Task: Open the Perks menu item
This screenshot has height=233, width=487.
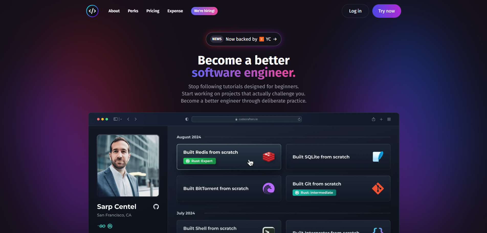Action: [133, 11]
